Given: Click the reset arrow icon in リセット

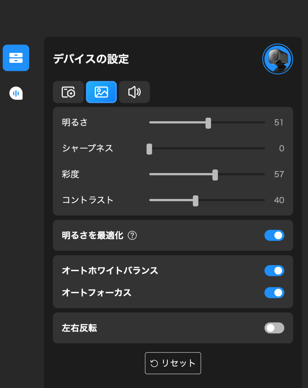Looking at the screenshot, I should click(154, 363).
